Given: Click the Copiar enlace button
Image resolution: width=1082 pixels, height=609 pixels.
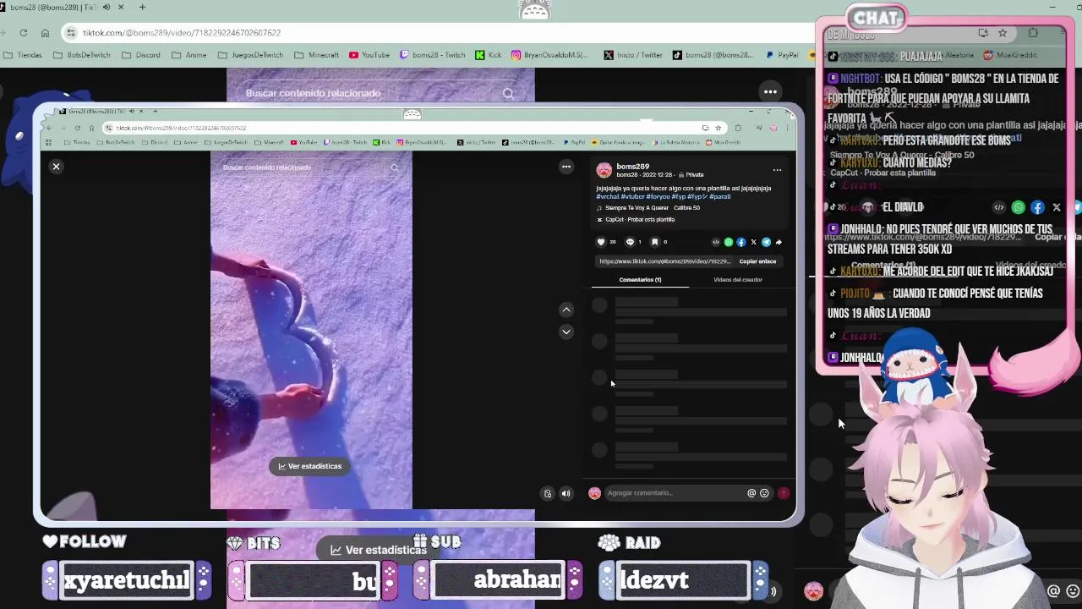Looking at the screenshot, I should 757,261.
